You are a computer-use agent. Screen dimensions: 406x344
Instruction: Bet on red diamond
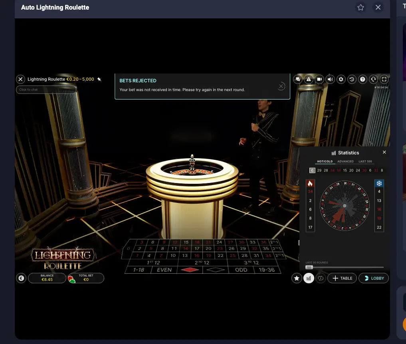coord(190,270)
